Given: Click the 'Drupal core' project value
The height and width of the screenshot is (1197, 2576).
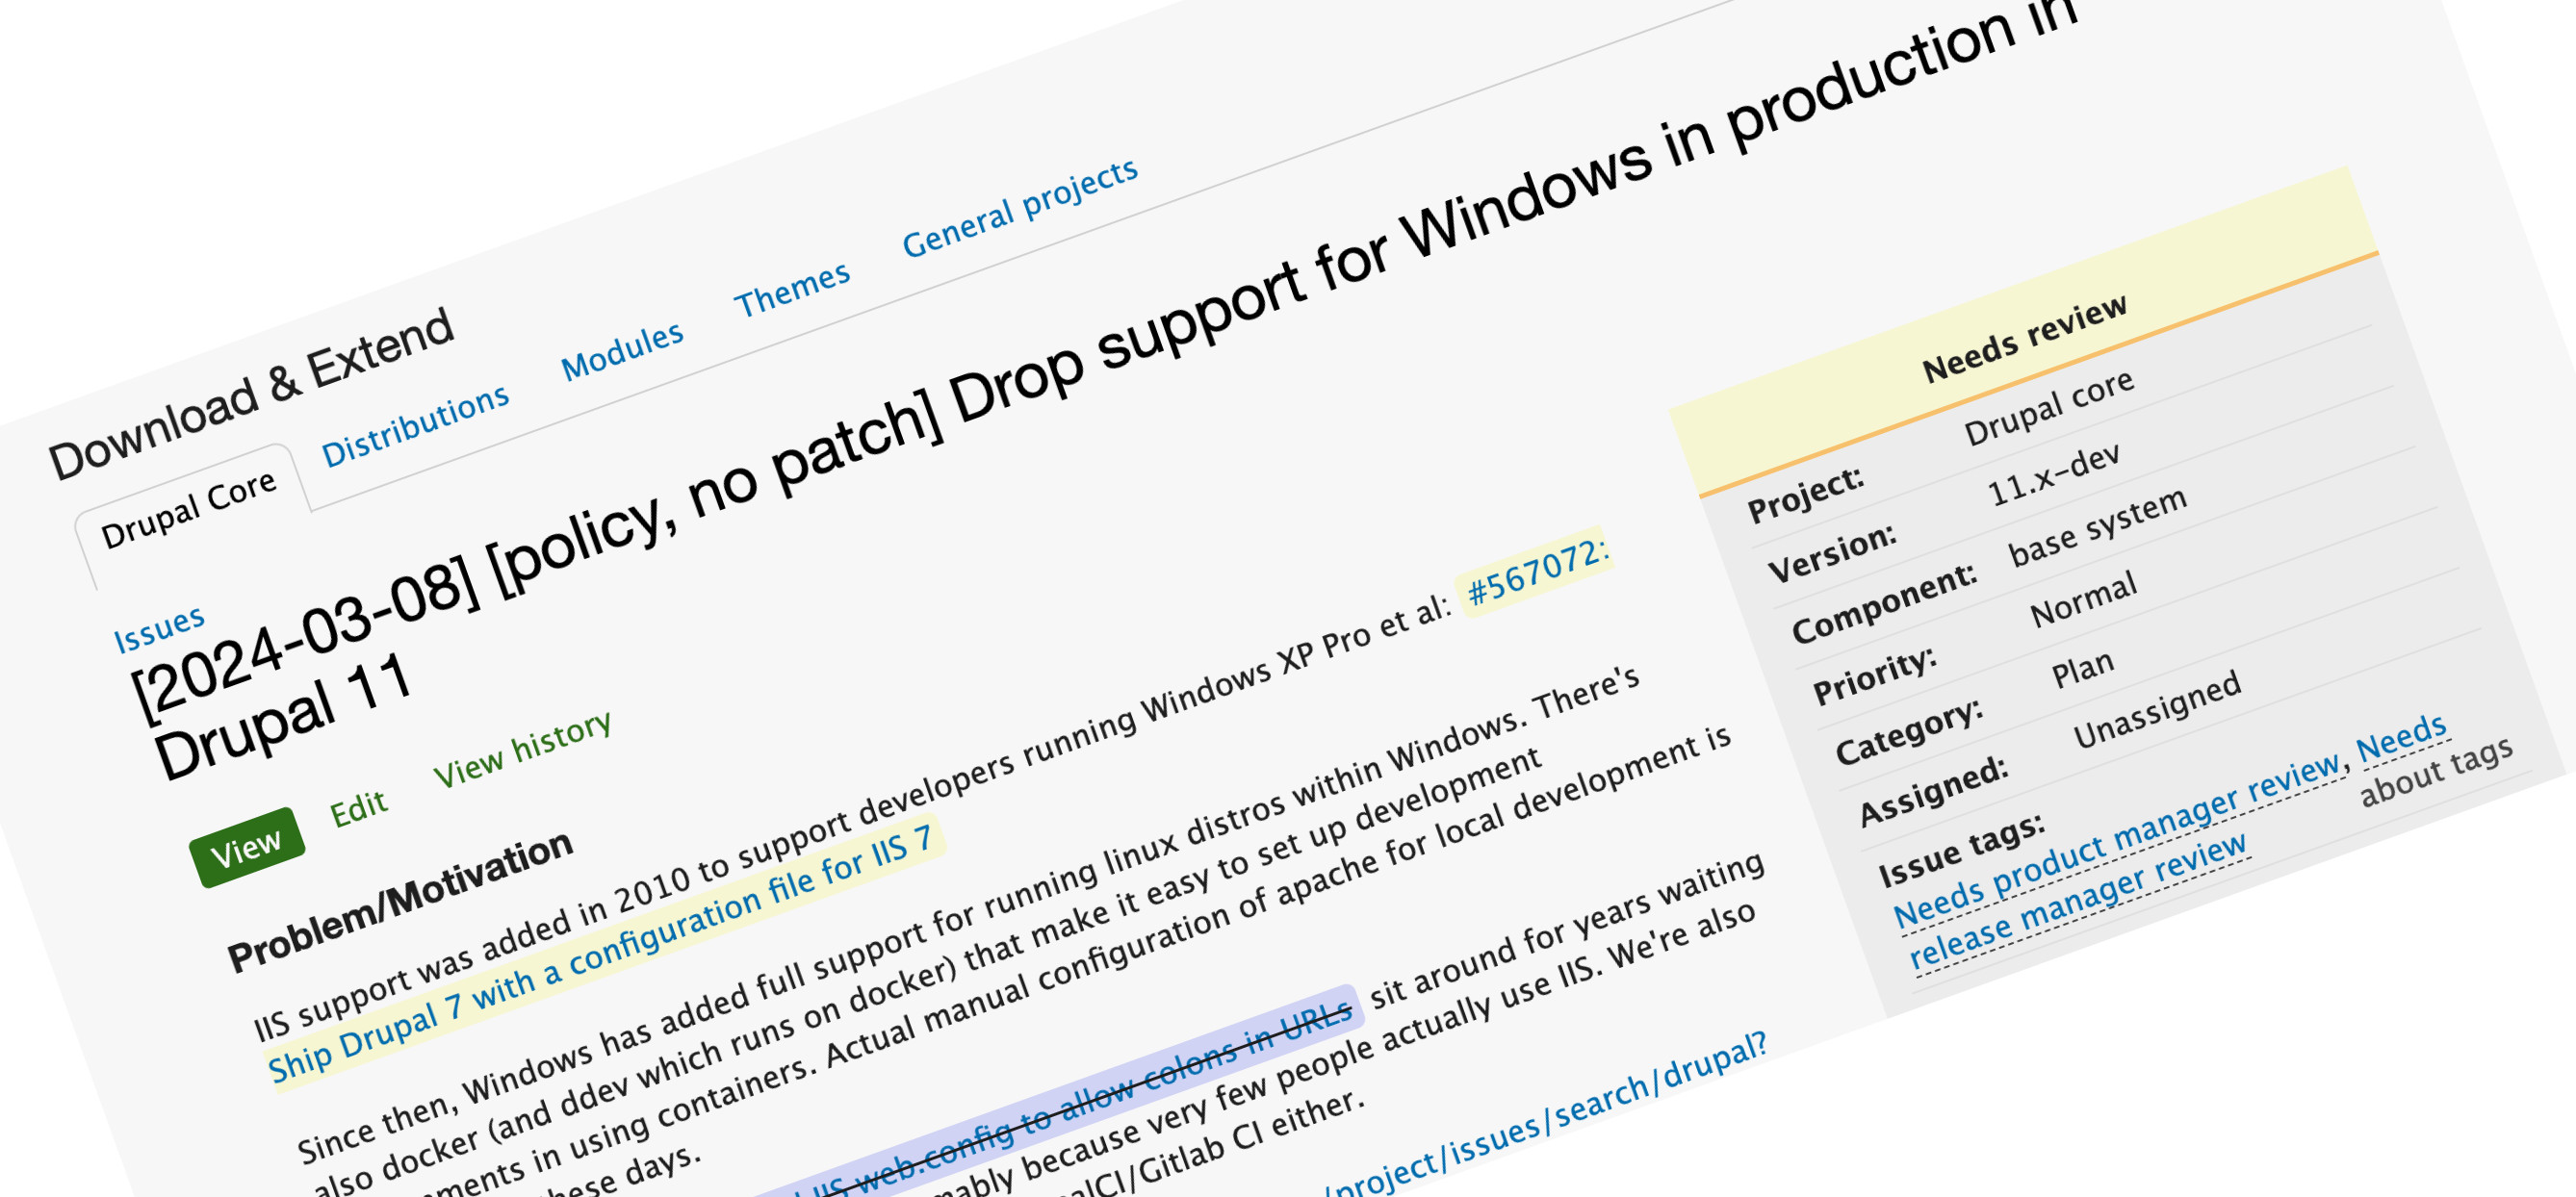Looking at the screenshot, I should [x=2049, y=408].
